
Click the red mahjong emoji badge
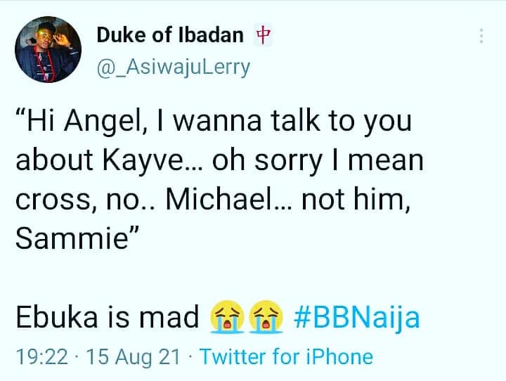(x=263, y=34)
